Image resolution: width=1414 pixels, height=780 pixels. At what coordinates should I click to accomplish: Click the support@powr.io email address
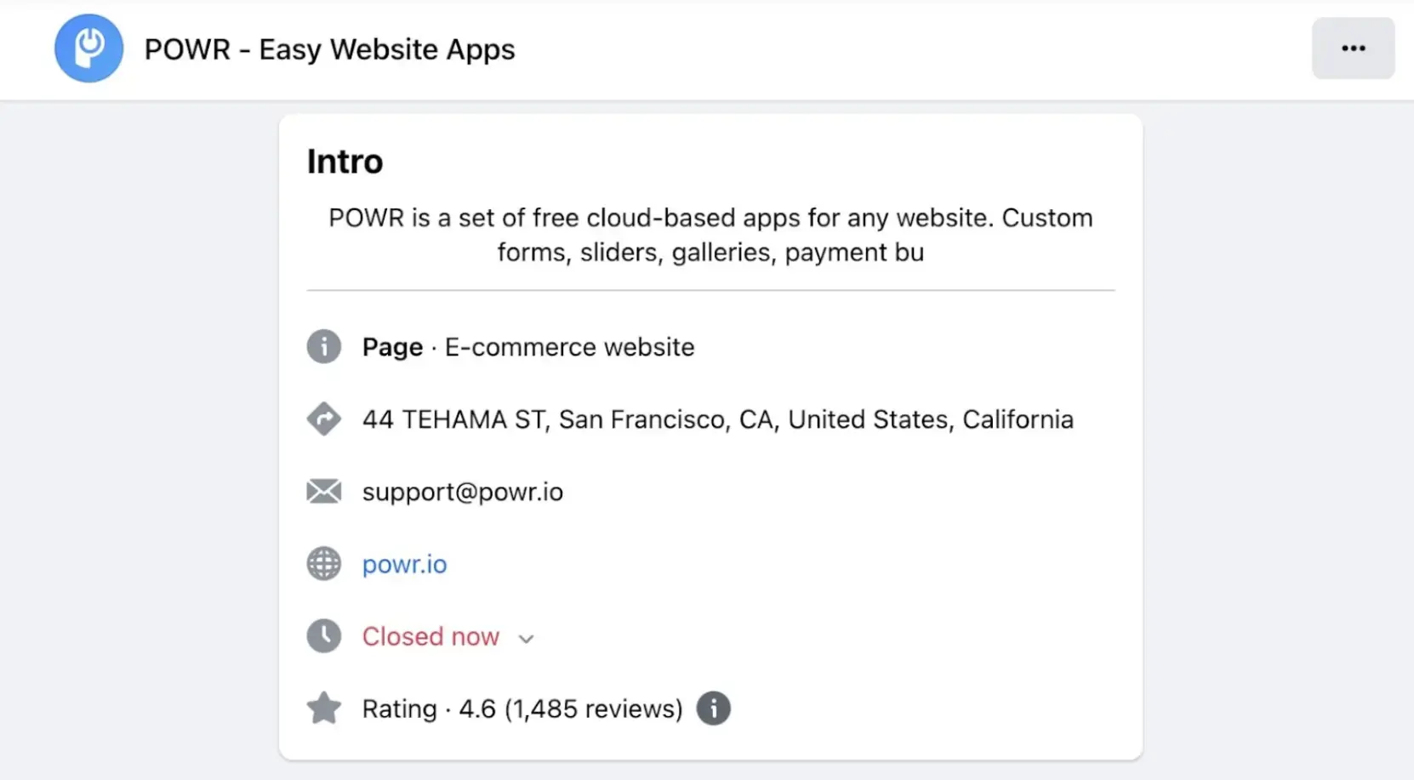pyautogui.click(x=462, y=492)
